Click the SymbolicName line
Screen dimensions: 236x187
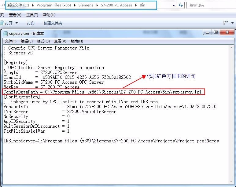tap(54, 82)
